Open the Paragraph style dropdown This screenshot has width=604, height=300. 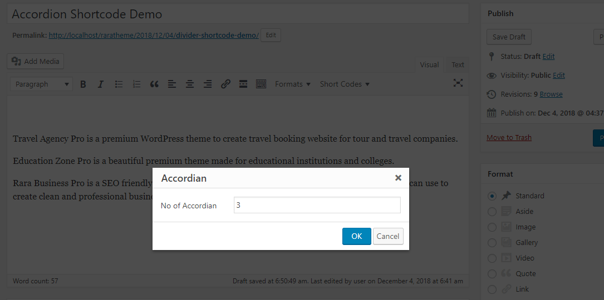[x=42, y=84]
